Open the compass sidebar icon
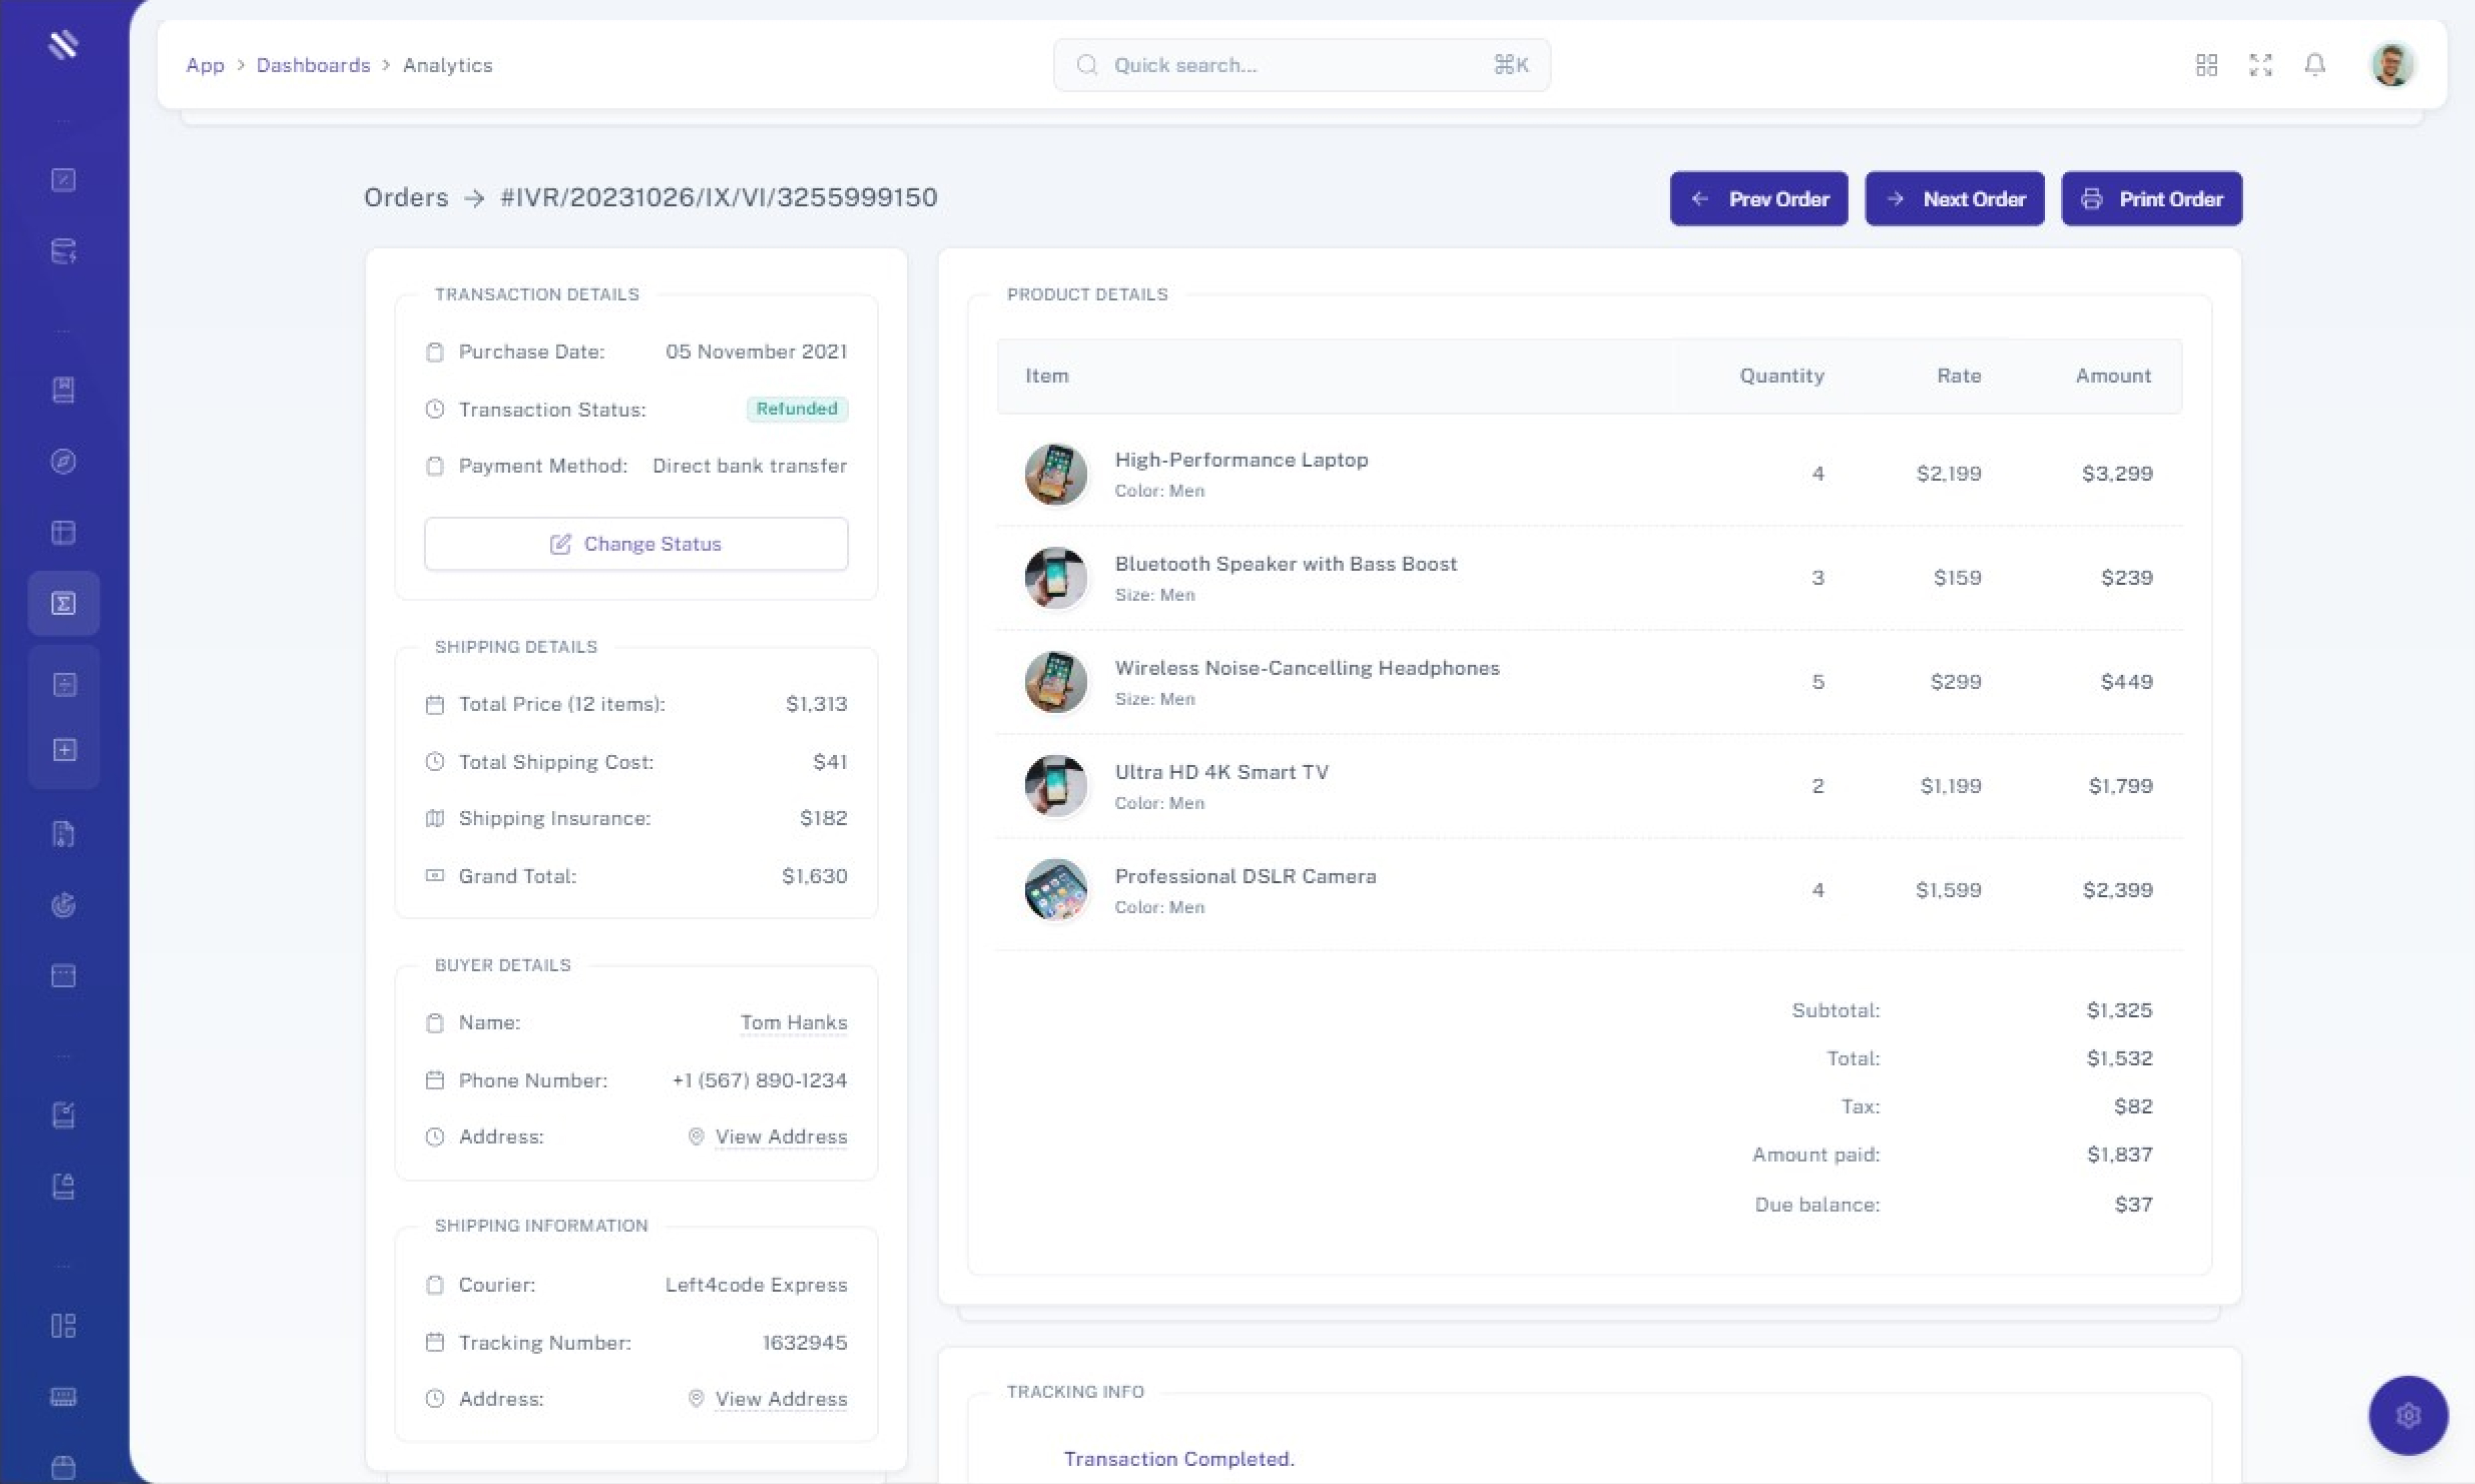The image size is (2475, 1484). (63, 461)
